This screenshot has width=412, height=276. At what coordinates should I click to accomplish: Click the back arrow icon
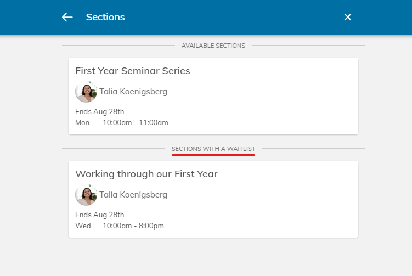click(67, 17)
